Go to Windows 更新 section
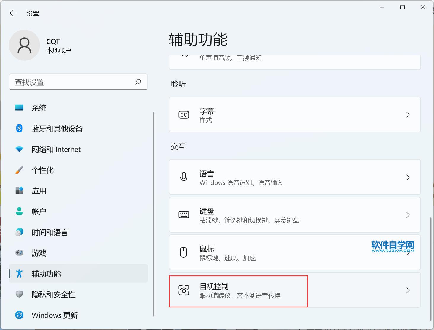Screen dimensions: 434x330 coord(55,315)
